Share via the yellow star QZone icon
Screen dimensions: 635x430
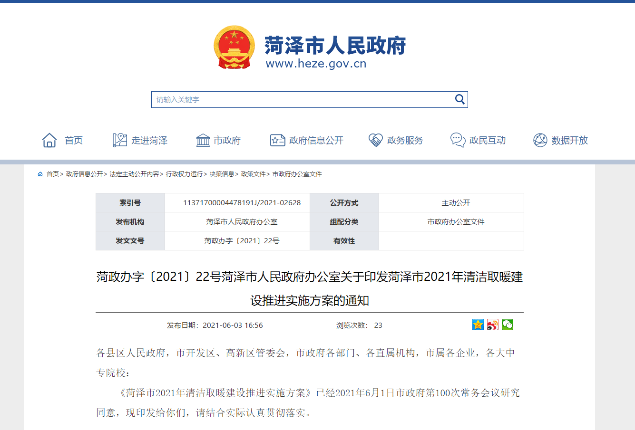click(x=478, y=325)
